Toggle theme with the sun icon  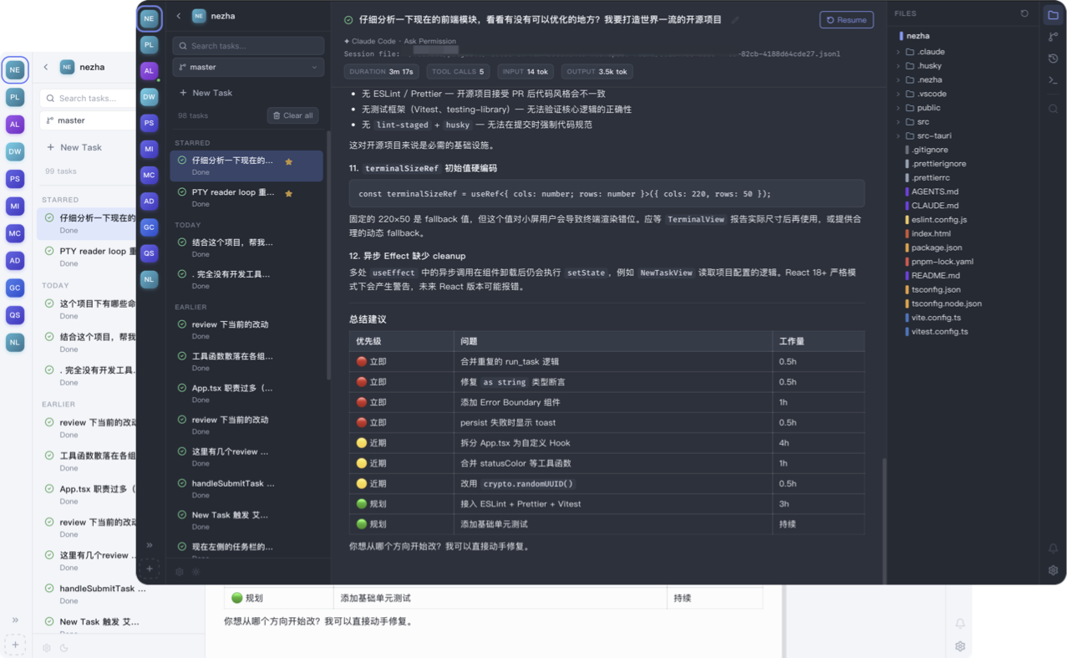coord(196,572)
